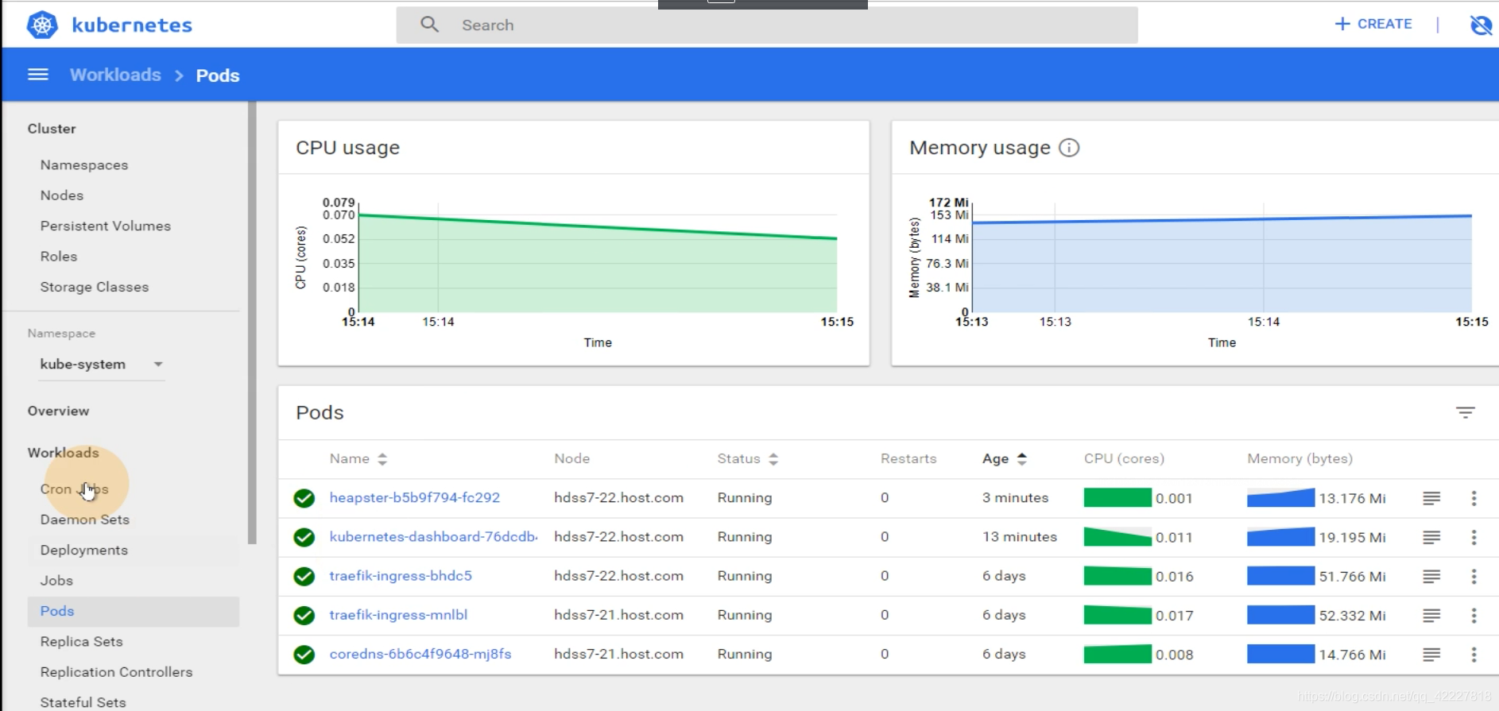Click the Restarts column header
This screenshot has height=711, width=1499.
908,458
